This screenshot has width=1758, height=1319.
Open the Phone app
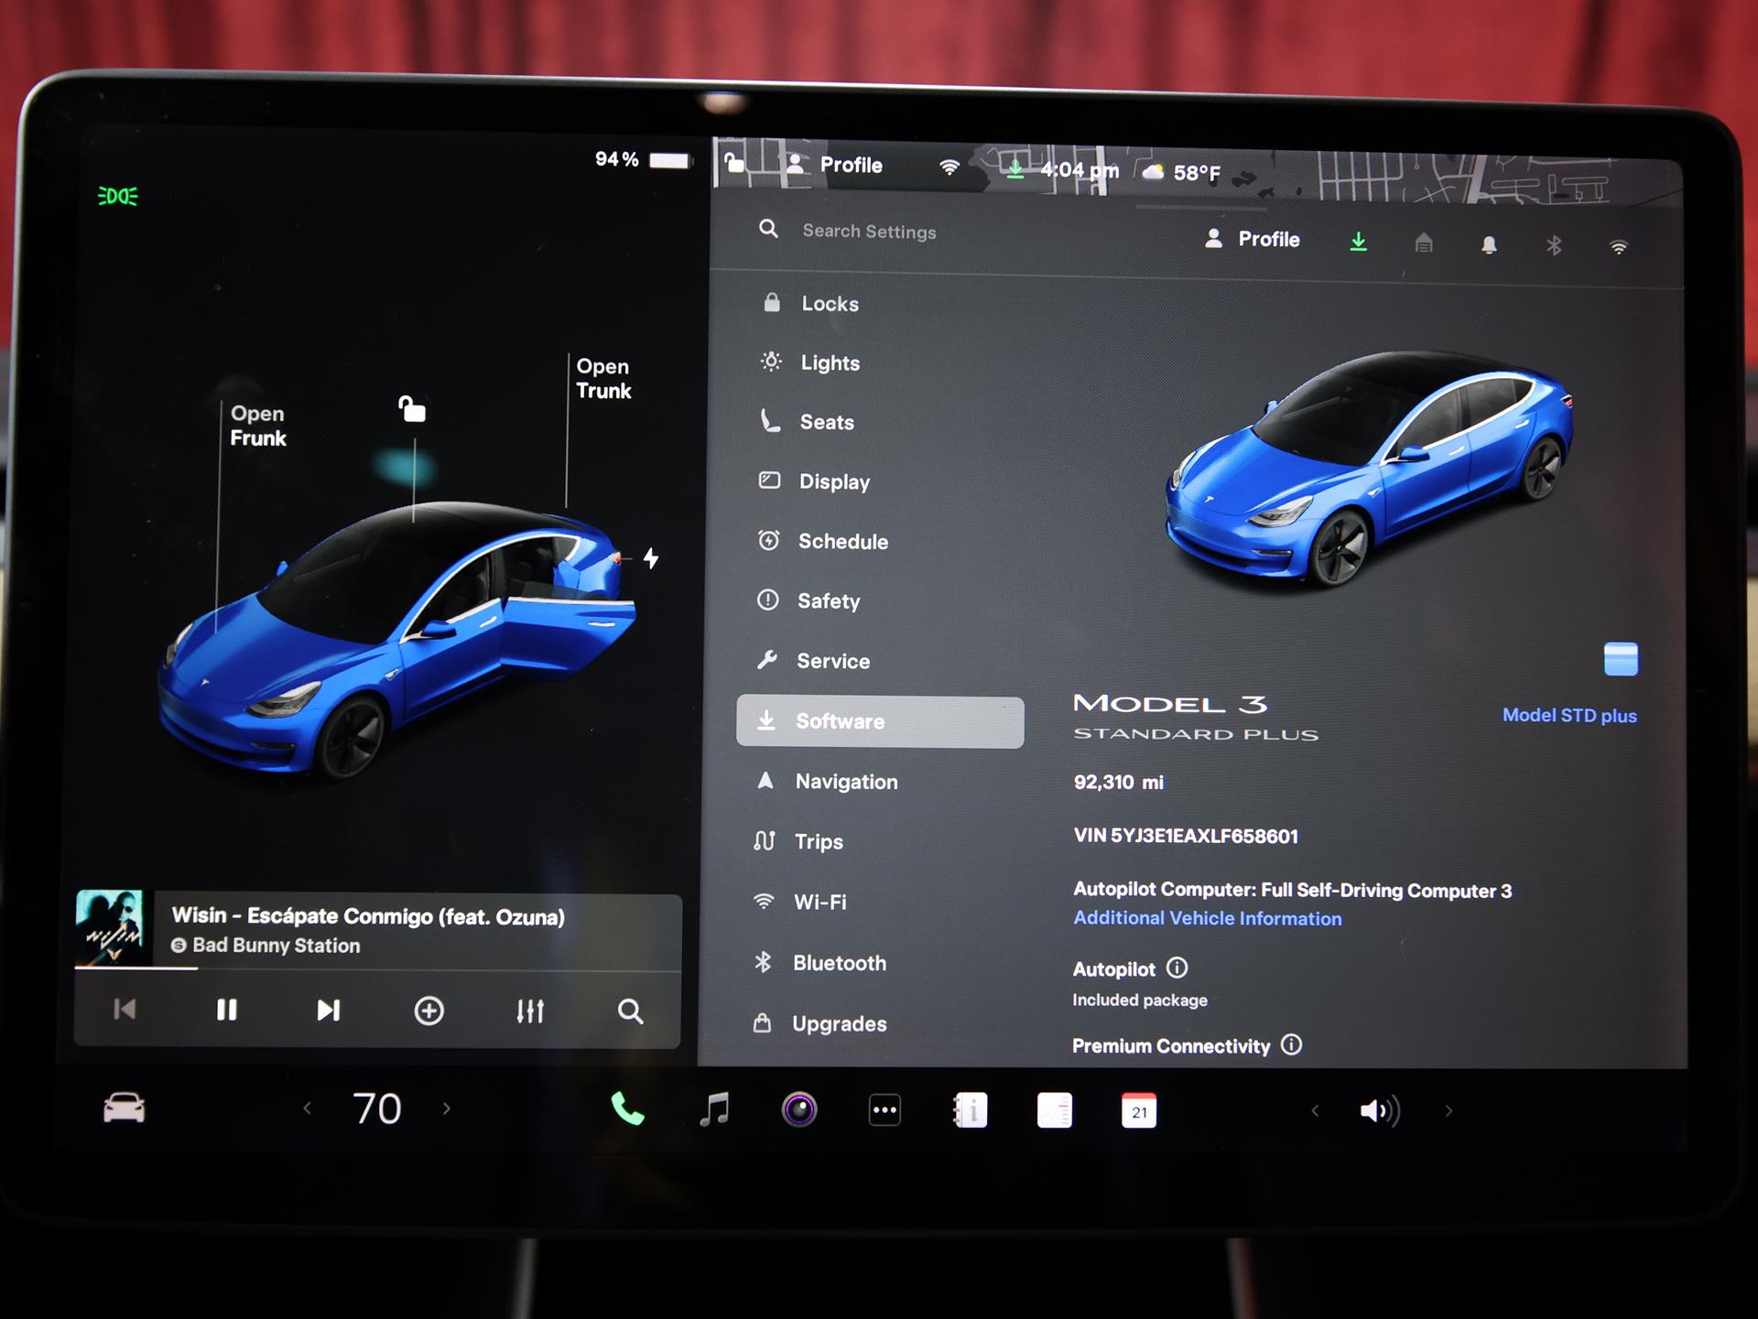click(627, 1109)
